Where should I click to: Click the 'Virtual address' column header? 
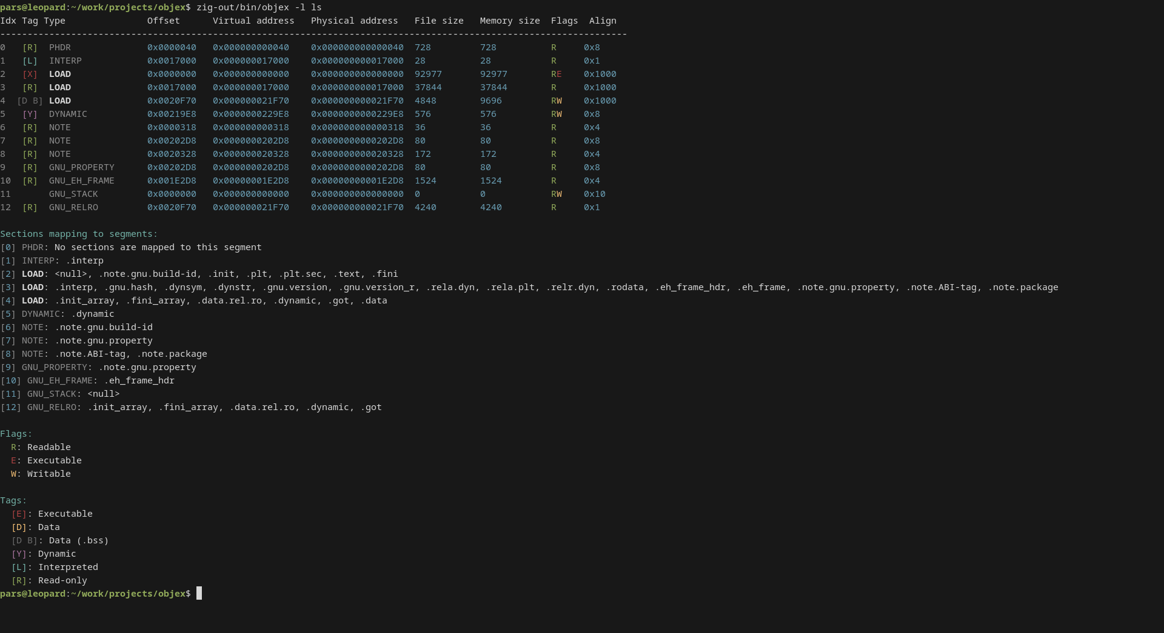(253, 21)
